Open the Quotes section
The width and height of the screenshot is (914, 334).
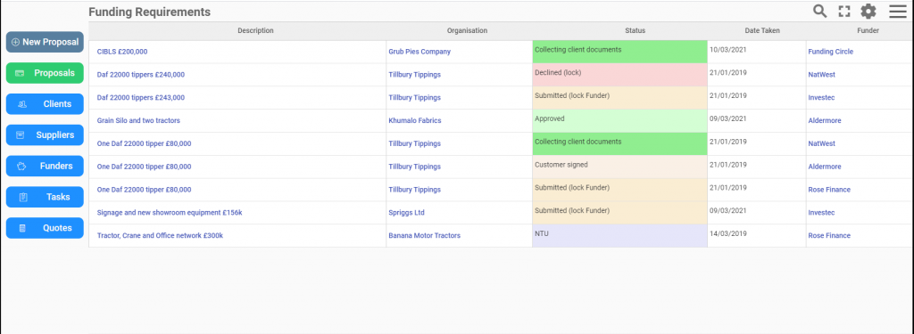(x=45, y=228)
